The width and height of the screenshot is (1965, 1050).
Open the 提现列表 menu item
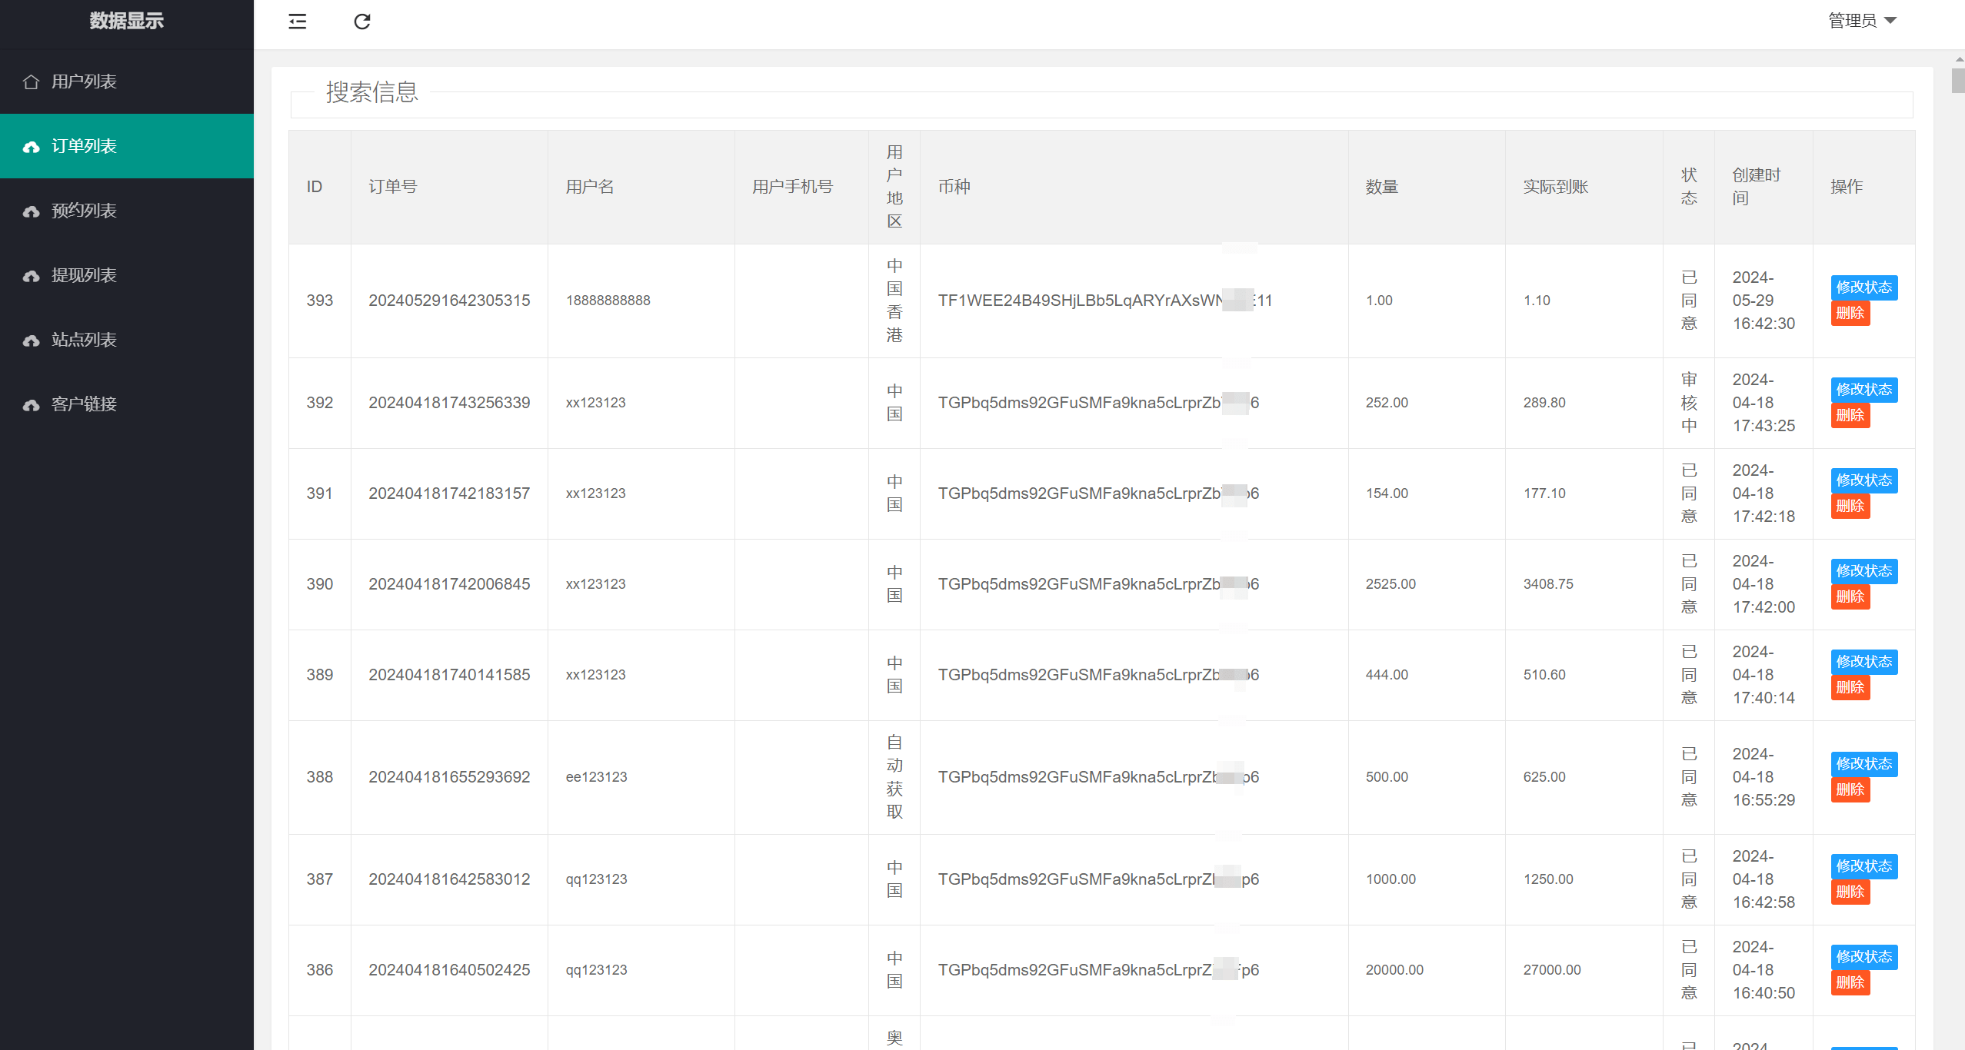coord(84,275)
